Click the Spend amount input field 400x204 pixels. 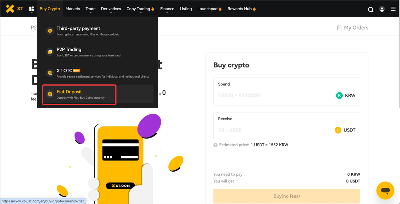(x=272, y=95)
